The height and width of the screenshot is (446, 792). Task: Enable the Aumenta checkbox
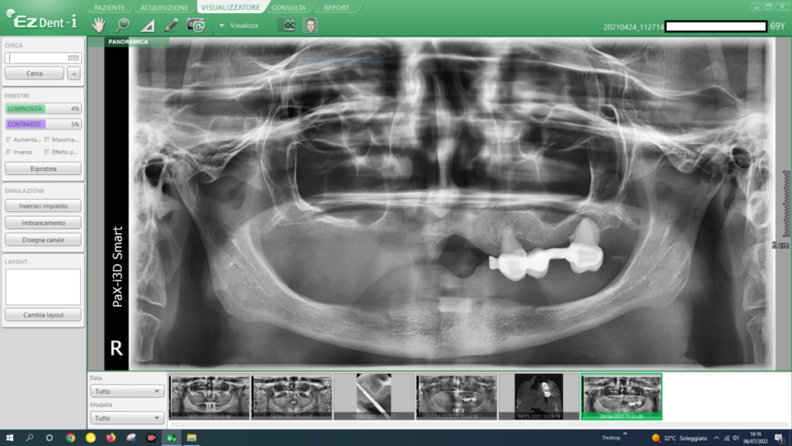(9, 139)
